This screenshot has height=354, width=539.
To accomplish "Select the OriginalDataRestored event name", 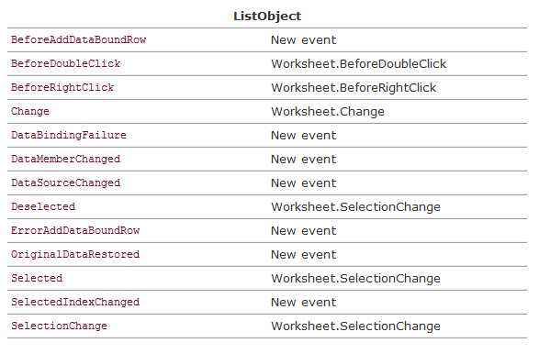I will [x=75, y=254].
